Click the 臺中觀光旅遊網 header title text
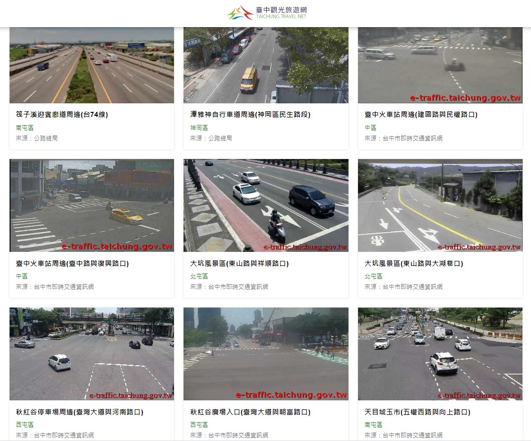This screenshot has width=531, height=441. [281, 10]
